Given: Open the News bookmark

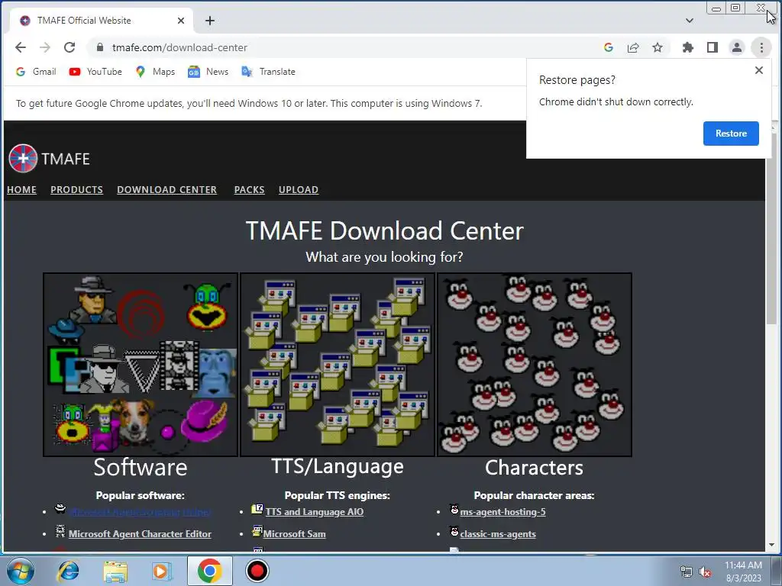Looking at the screenshot, I should pyautogui.click(x=208, y=72).
